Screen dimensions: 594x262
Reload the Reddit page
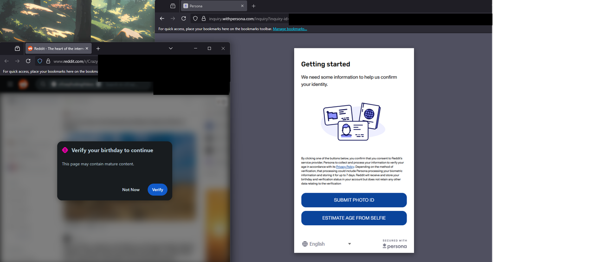coord(28,61)
